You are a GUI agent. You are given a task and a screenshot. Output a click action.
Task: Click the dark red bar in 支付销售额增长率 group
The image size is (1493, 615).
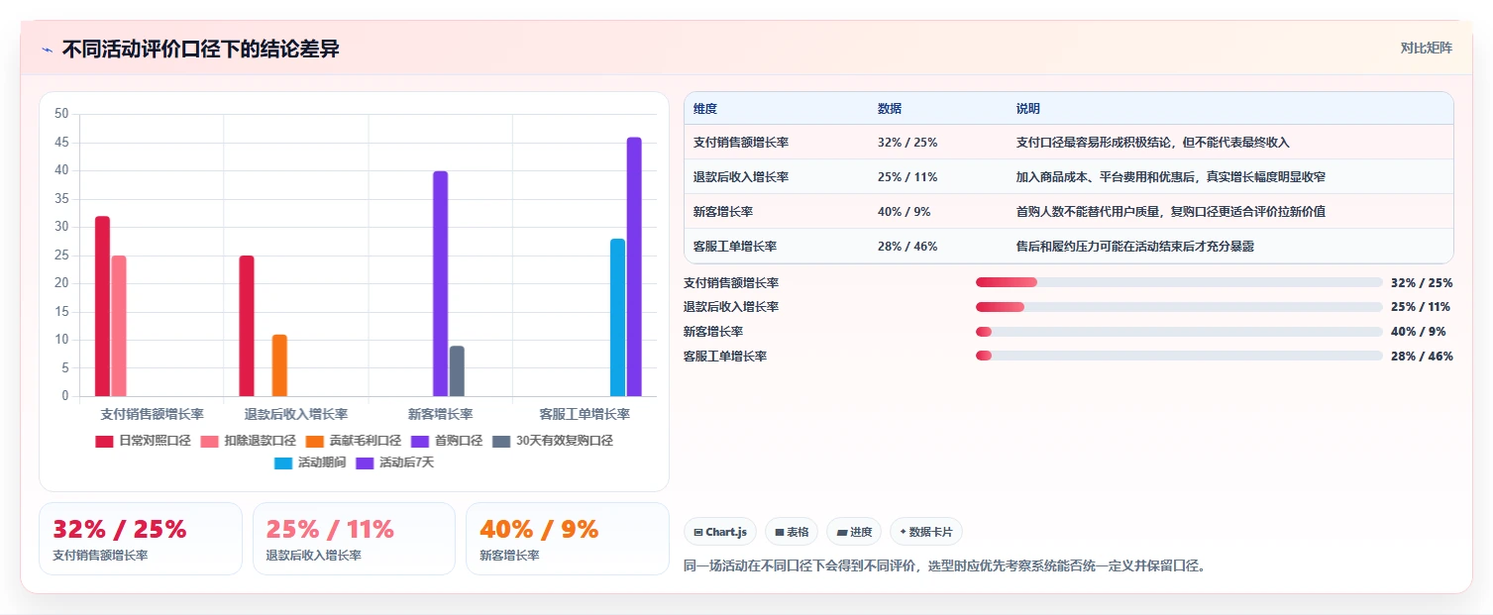(x=102, y=306)
